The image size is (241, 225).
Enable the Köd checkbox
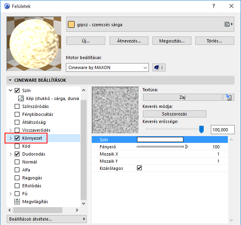click(17, 146)
